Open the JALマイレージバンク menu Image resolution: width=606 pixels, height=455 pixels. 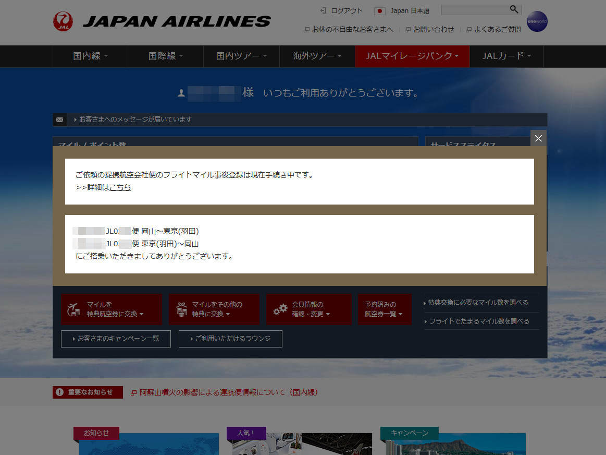coord(412,56)
